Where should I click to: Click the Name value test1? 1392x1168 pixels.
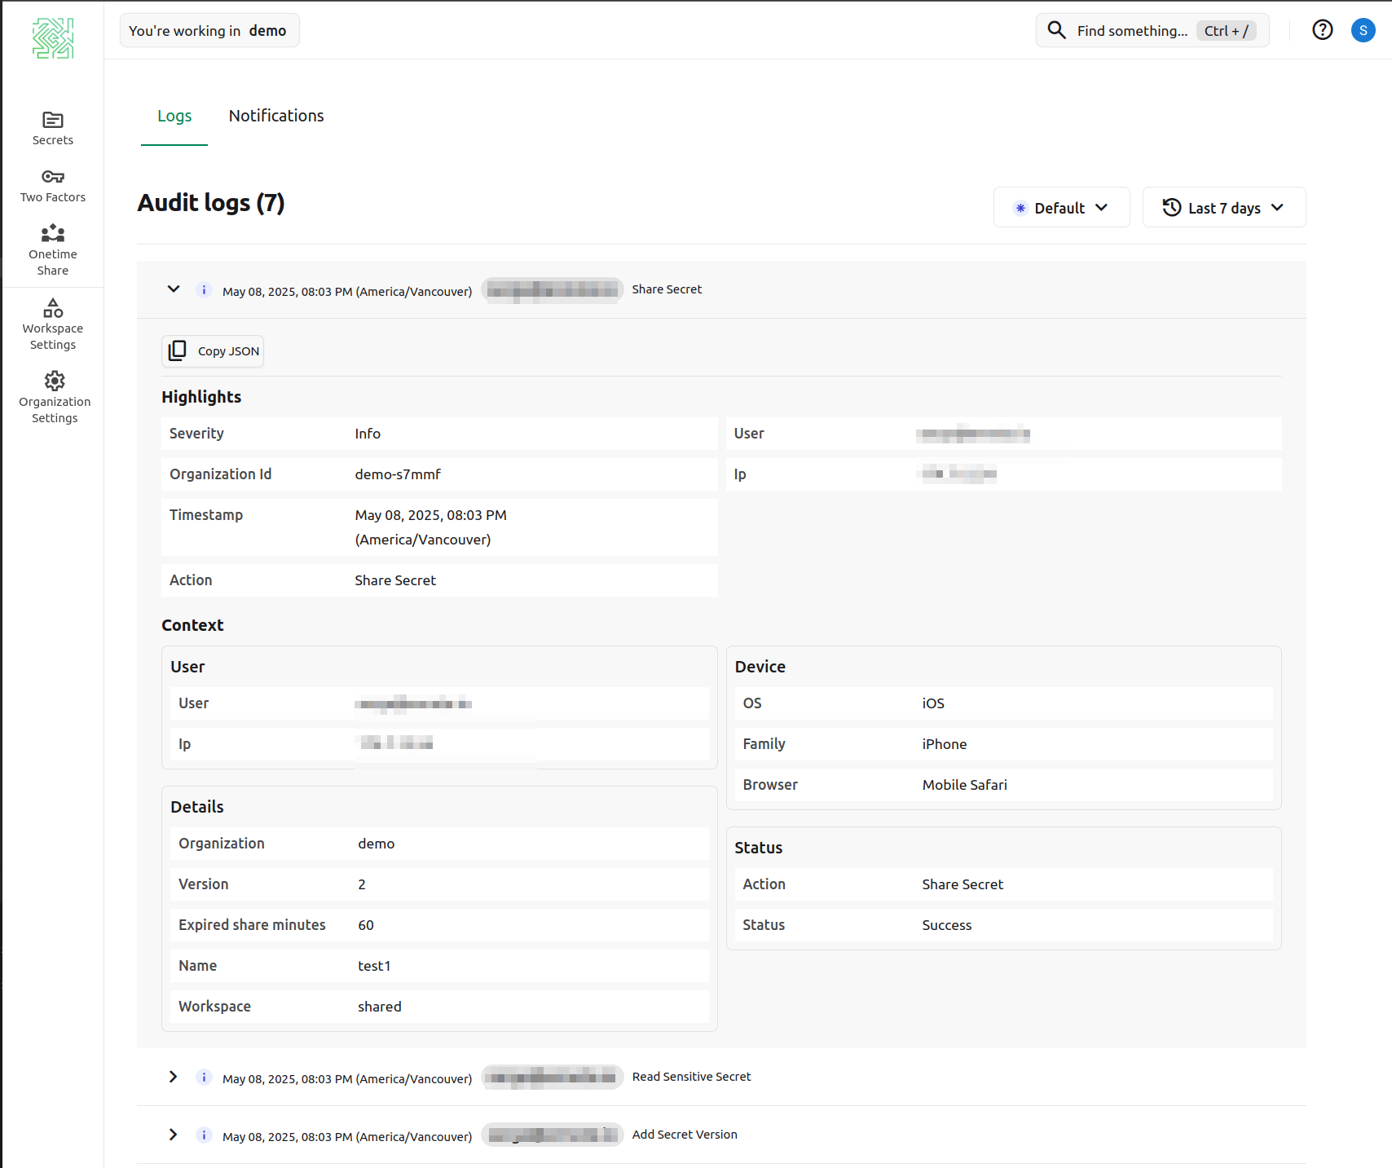click(x=374, y=966)
